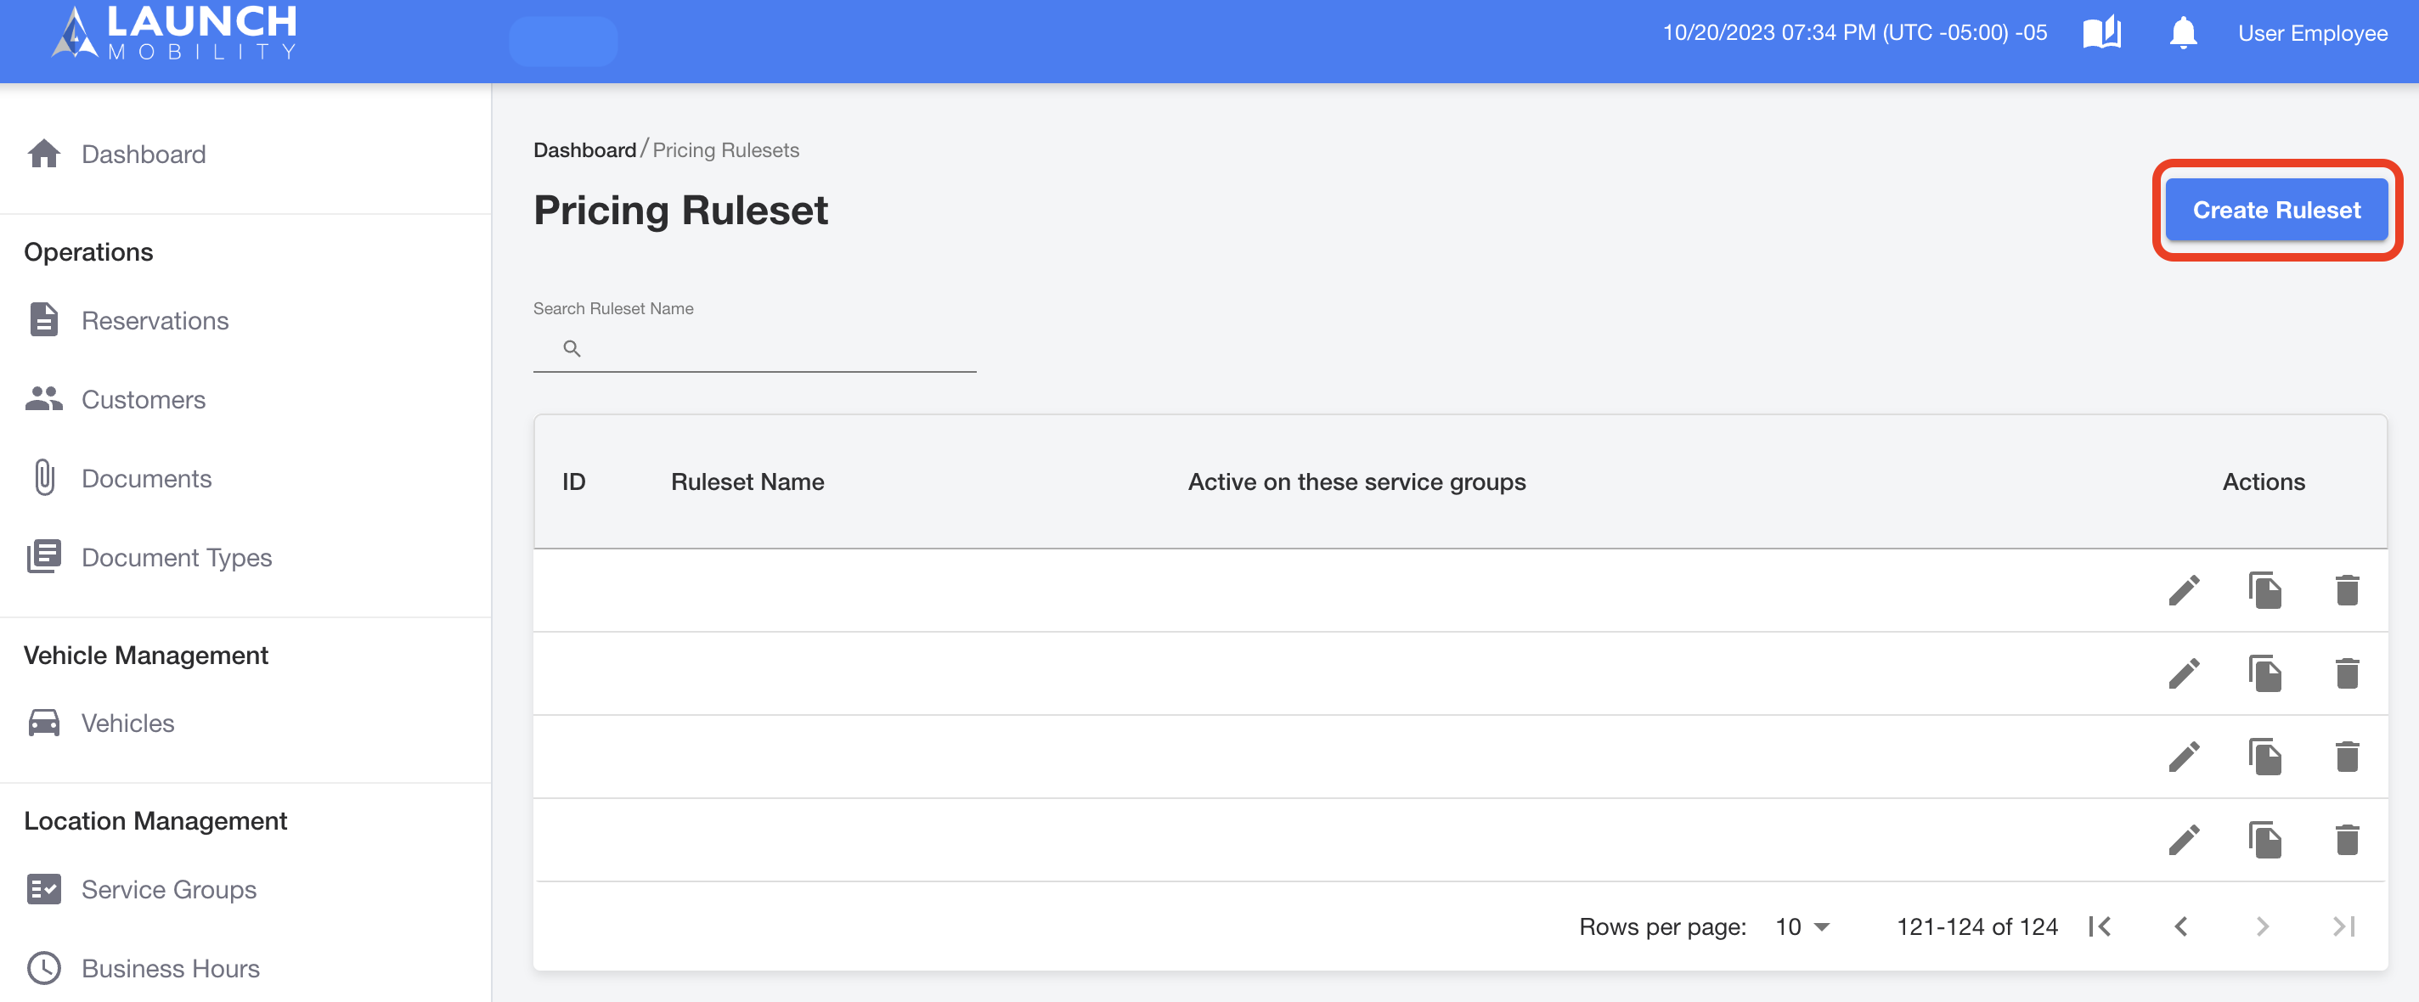Click the Reservations document icon

[x=44, y=319]
